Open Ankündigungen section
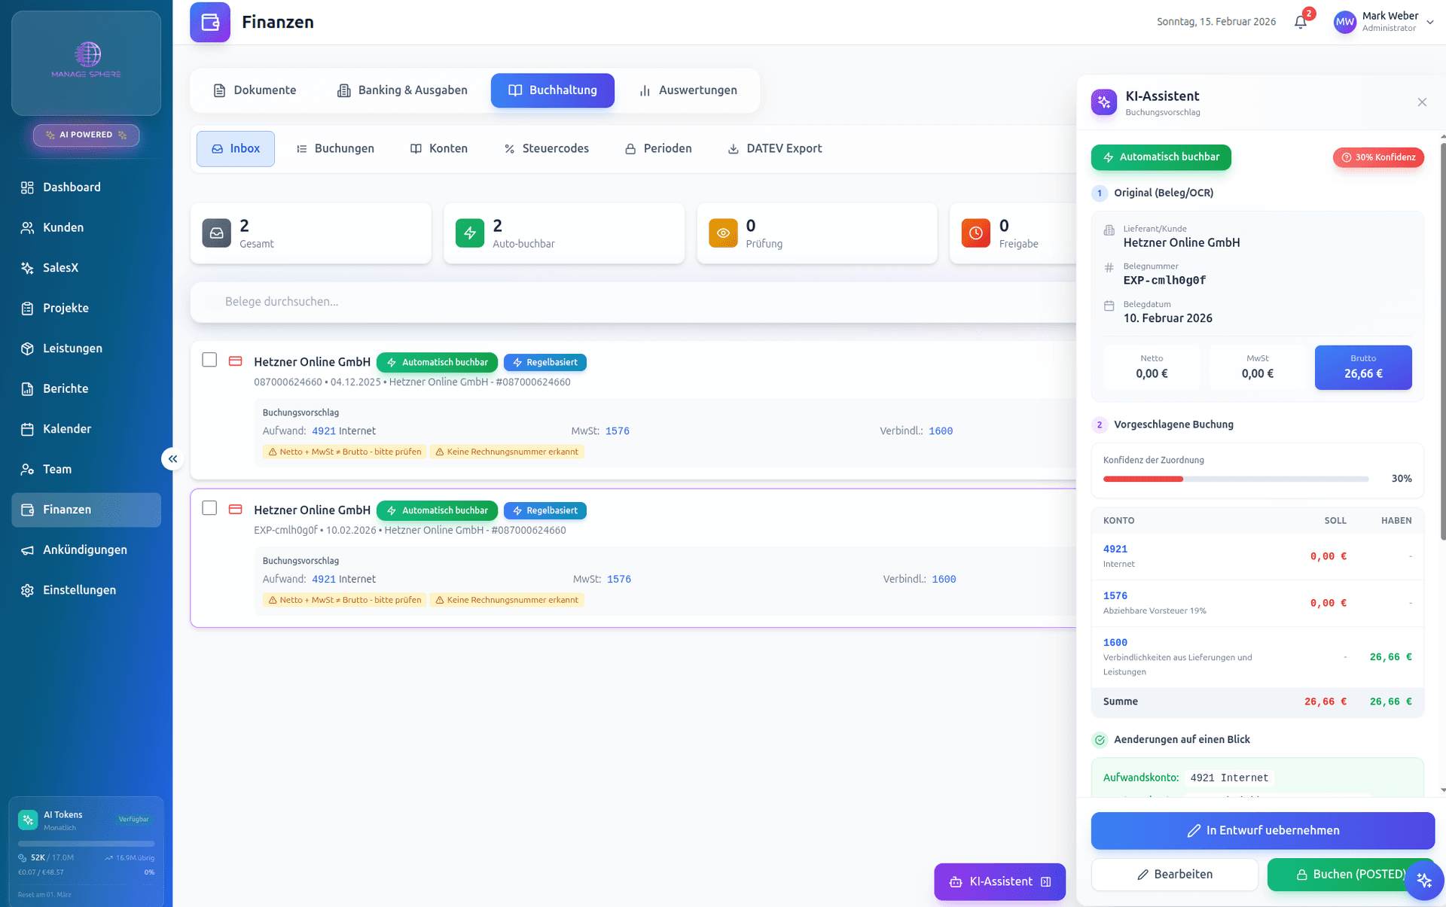Screen dimensions: 1446x907 (86, 549)
